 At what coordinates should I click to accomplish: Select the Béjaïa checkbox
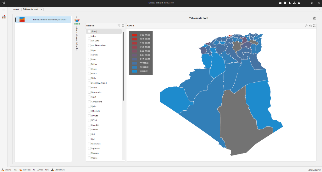click(x=89, y=69)
